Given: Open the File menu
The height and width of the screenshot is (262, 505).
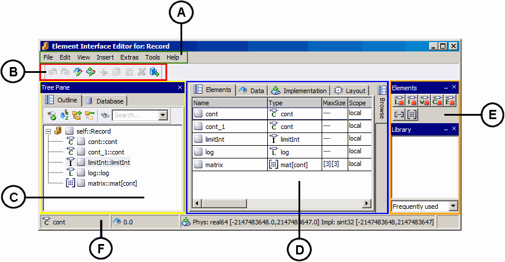Looking at the screenshot, I should [x=48, y=57].
